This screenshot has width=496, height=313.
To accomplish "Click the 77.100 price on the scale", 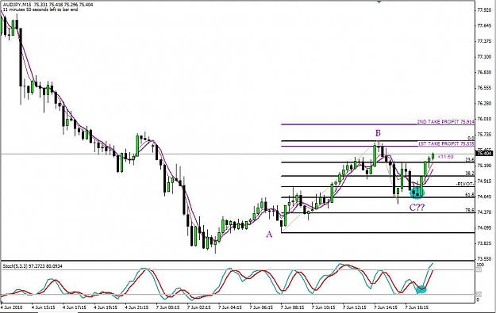I will 484,57.
